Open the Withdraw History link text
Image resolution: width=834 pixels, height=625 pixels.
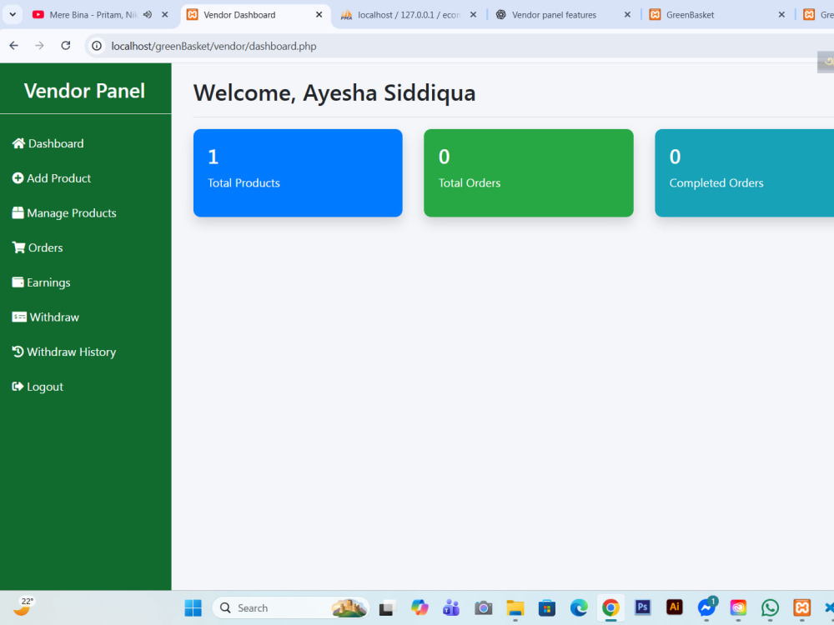(71, 352)
